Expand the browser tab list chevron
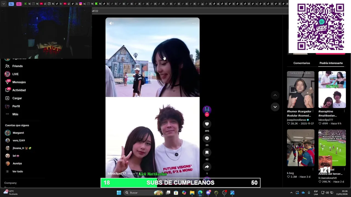The height and width of the screenshot is (197, 351). (4, 4)
